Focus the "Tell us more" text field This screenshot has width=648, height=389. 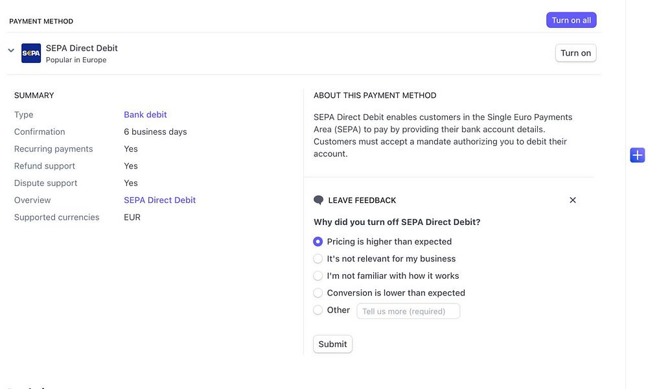[x=408, y=311]
